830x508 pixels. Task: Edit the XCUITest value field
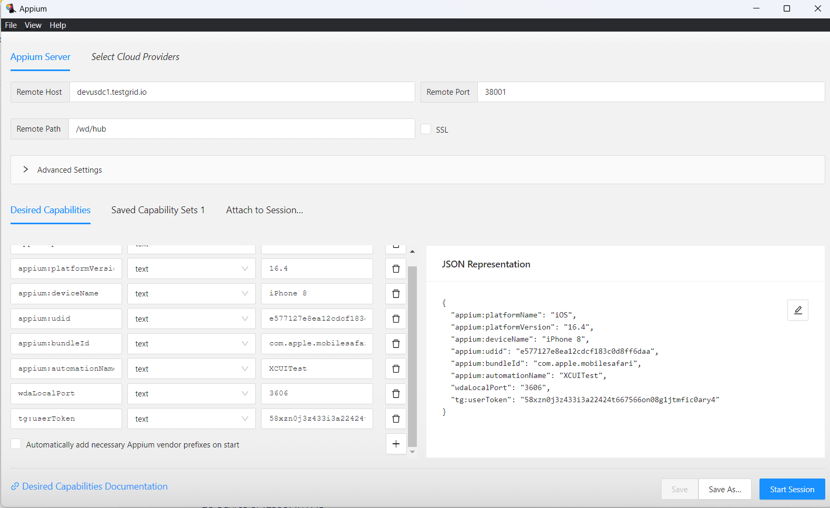[317, 368]
